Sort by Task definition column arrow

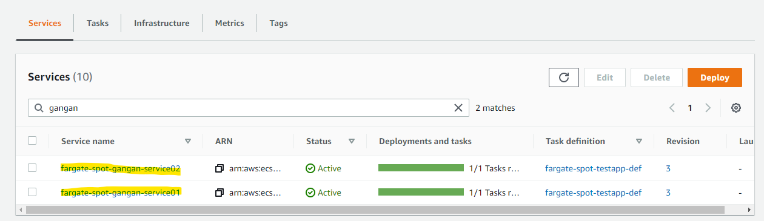[639, 141]
